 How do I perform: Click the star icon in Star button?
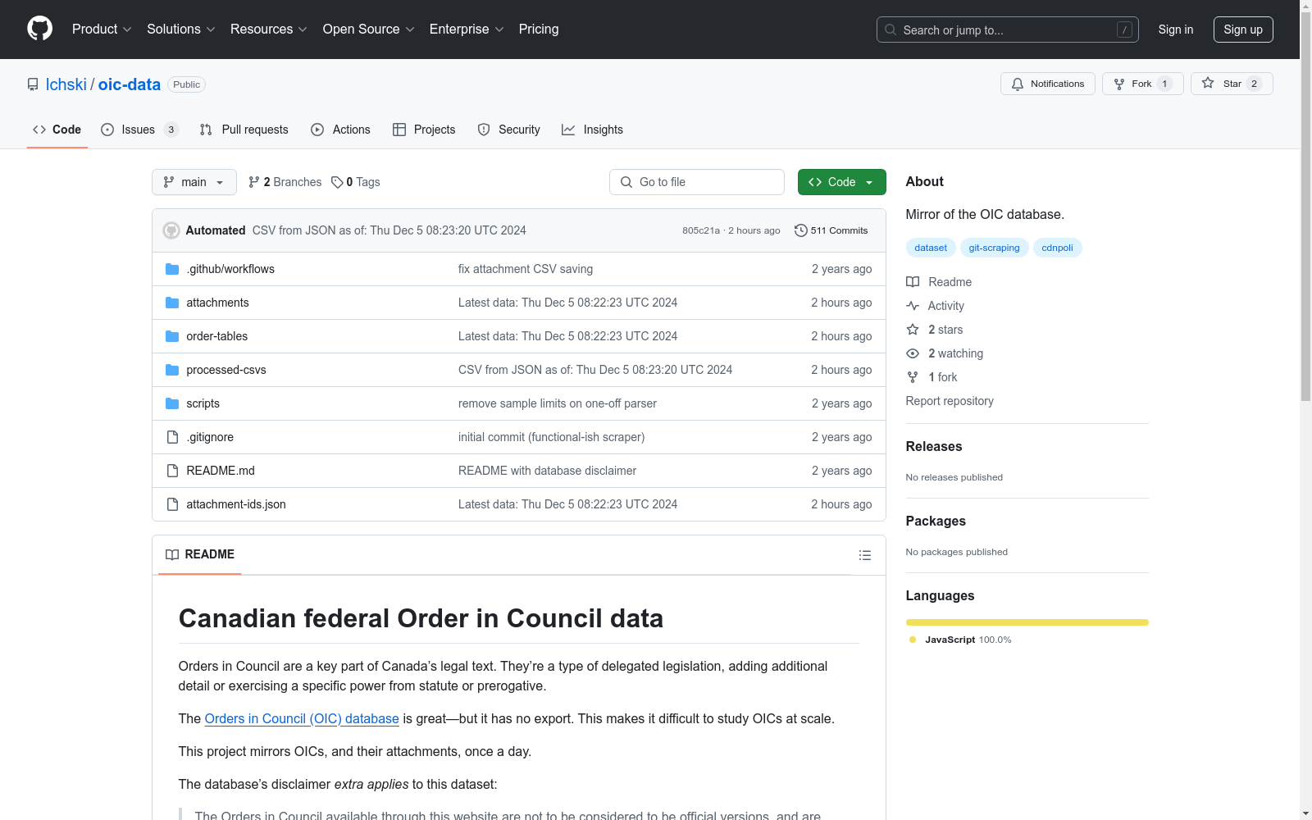pyautogui.click(x=1208, y=83)
